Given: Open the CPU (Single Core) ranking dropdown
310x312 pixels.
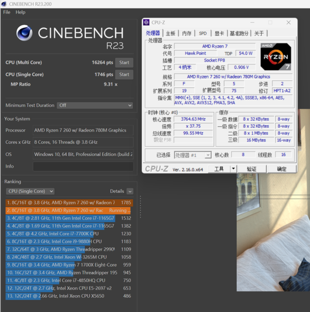Looking at the screenshot, I should (x=30, y=191).
